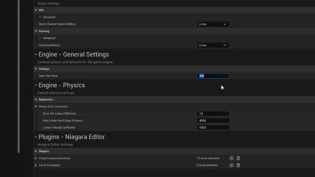Collapse the Engine - Physics section
315x177 pixels.
[36, 85]
